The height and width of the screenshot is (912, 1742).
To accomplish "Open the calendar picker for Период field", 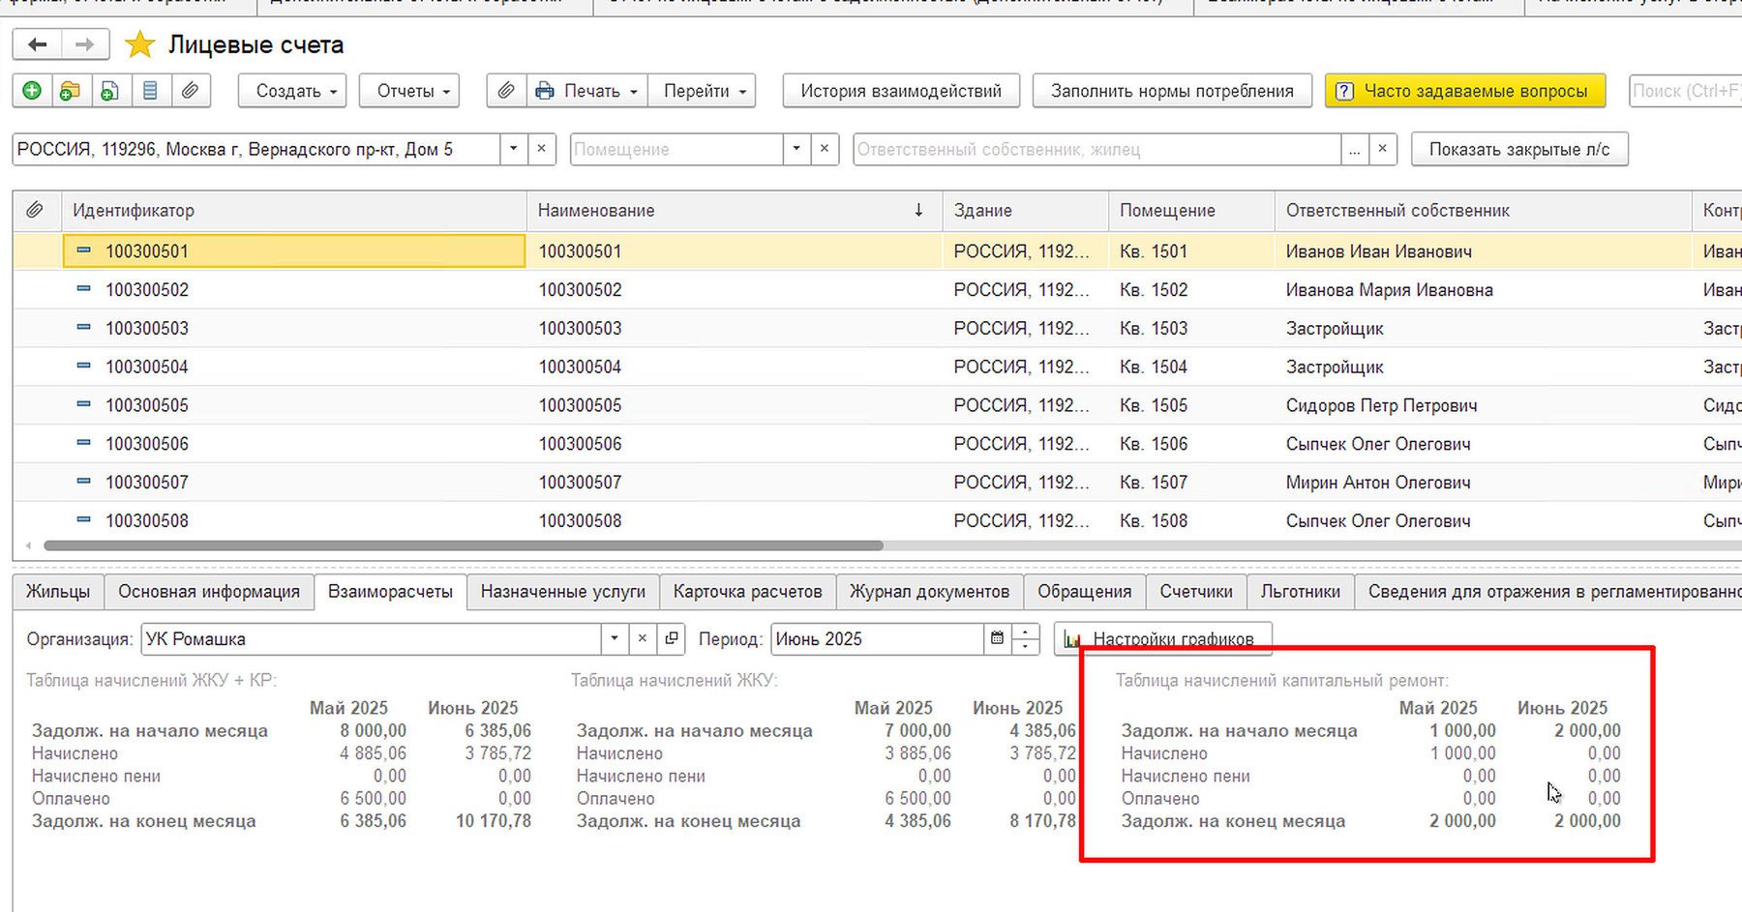I will pos(997,639).
